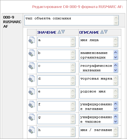Click the record icon in row 'g'
Image resolution: width=127 pixels, height=139 pixels.
[32, 117]
